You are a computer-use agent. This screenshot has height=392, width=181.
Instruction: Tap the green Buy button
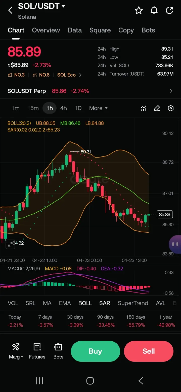96,351
